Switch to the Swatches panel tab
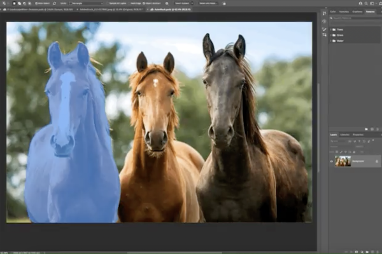The height and width of the screenshot is (254, 382). coord(344,11)
